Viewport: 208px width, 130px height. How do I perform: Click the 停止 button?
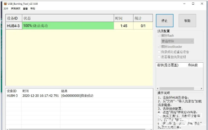[164, 21]
